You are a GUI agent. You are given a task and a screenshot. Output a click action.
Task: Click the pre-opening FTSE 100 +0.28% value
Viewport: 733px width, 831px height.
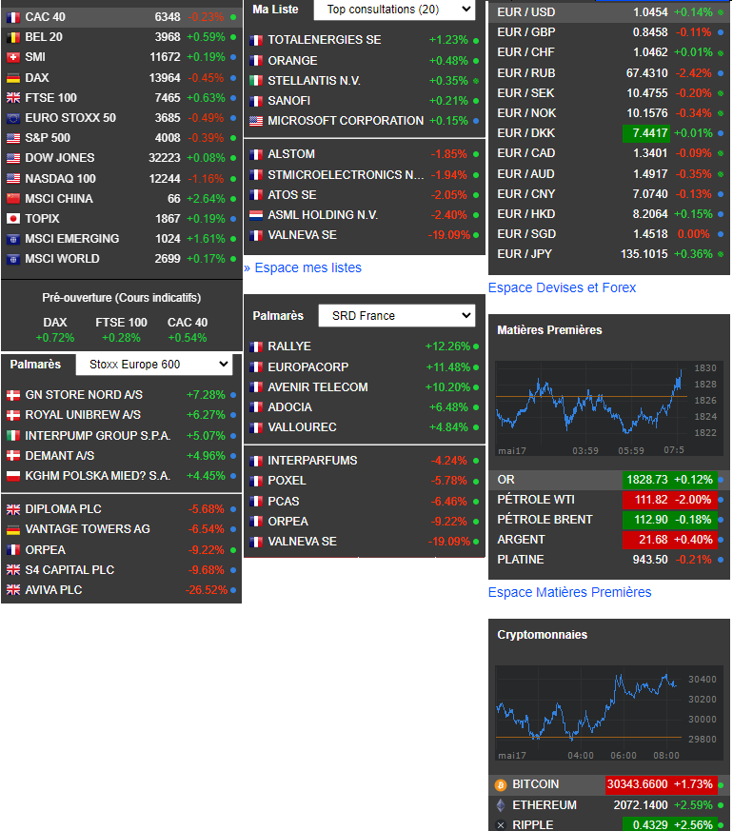click(121, 338)
